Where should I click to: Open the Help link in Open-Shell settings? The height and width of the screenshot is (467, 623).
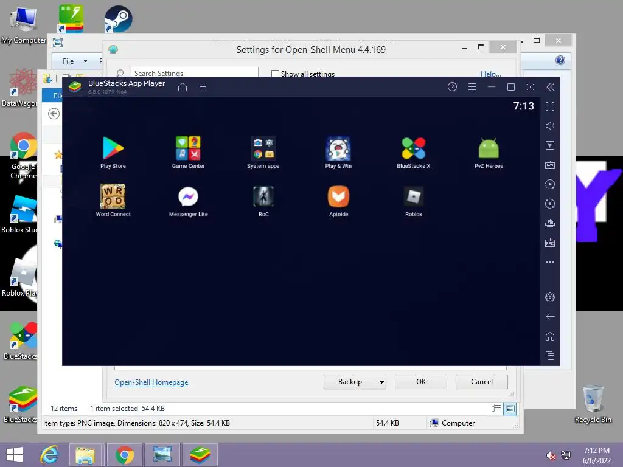pyautogui.click(x=491, y=74)
